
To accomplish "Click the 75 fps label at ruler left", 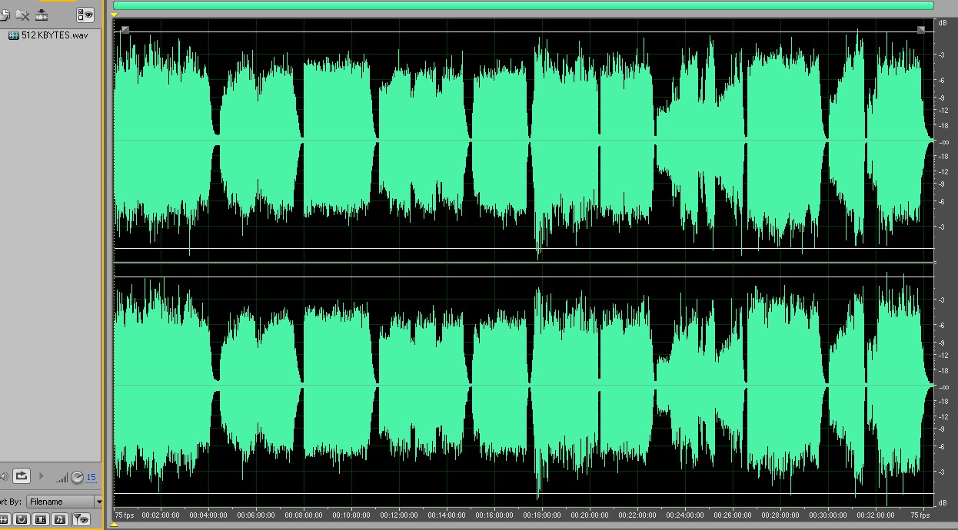I will [x=125, y=515].
